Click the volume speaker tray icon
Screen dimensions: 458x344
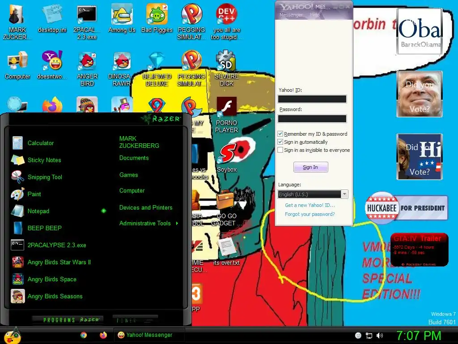(380, 335)
